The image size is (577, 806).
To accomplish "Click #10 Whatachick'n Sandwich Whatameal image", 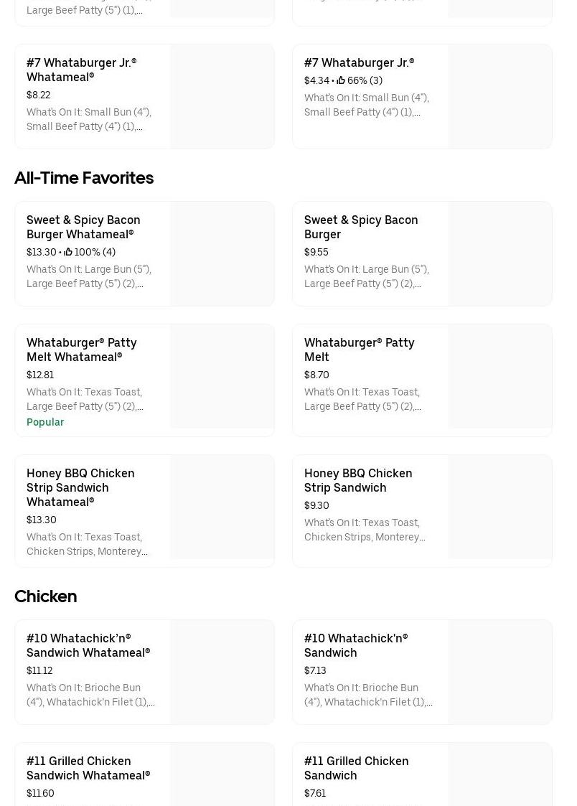I will [222, 672].
